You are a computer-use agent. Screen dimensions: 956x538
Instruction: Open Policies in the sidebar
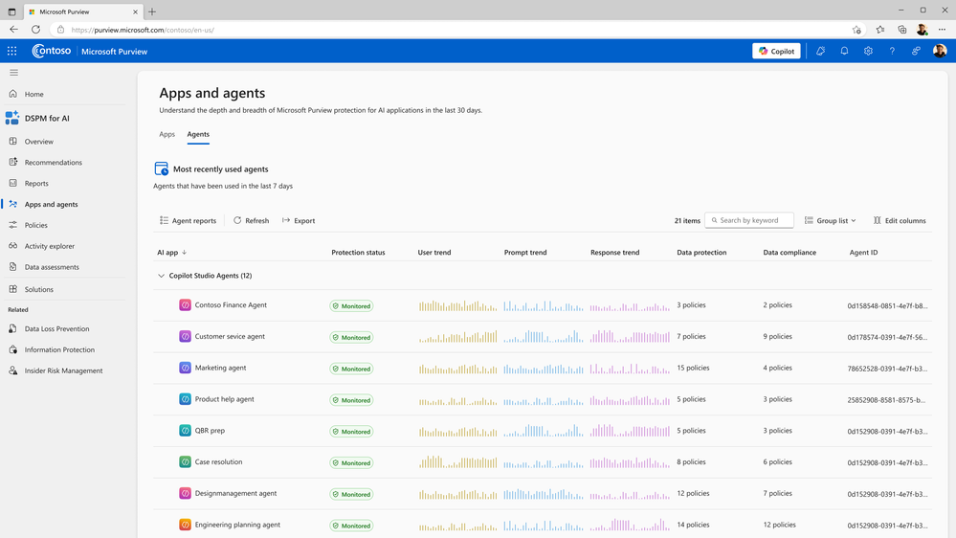click(x=36, y=225)
